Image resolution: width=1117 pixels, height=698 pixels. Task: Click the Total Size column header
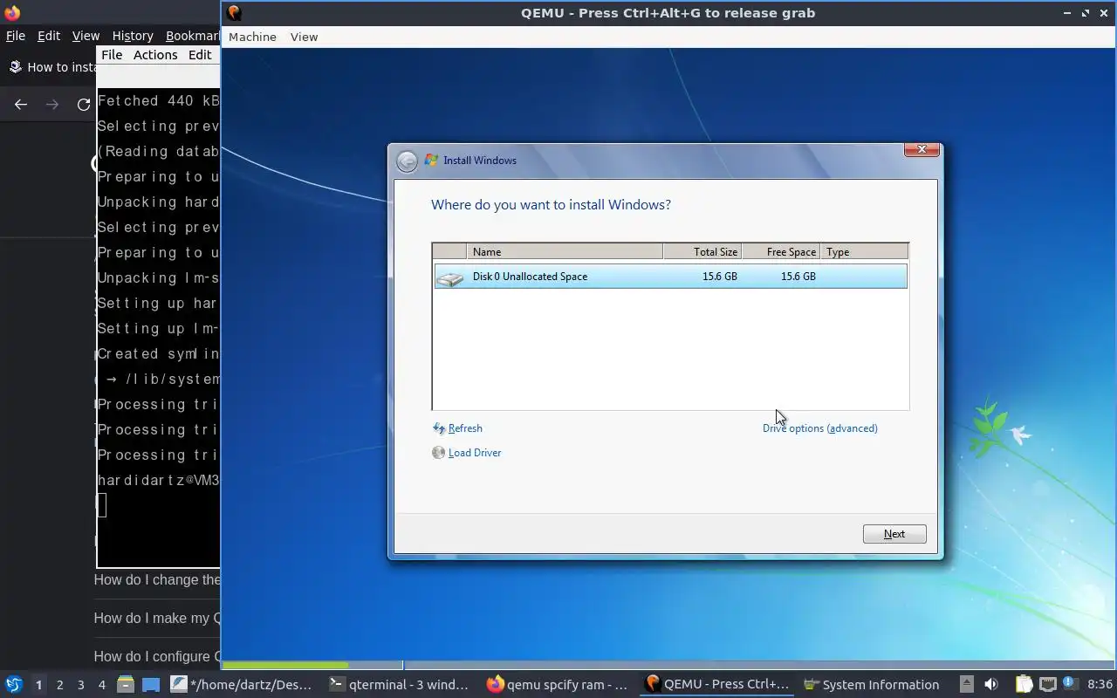[702, 252]
